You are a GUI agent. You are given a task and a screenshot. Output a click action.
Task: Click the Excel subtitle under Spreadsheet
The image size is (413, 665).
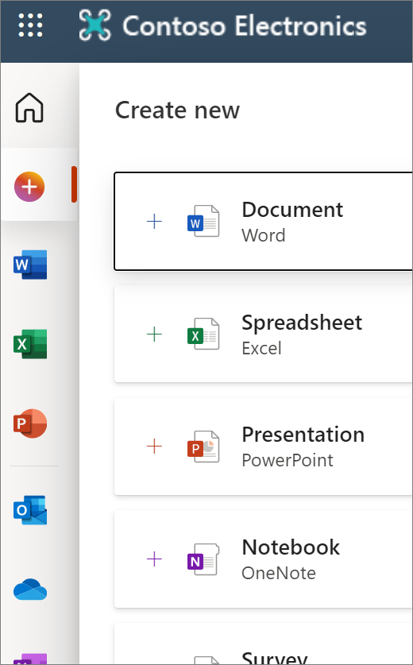click(x=261, y=348)
